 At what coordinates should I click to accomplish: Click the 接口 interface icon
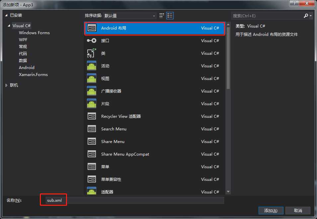click(x=92, y=40)
